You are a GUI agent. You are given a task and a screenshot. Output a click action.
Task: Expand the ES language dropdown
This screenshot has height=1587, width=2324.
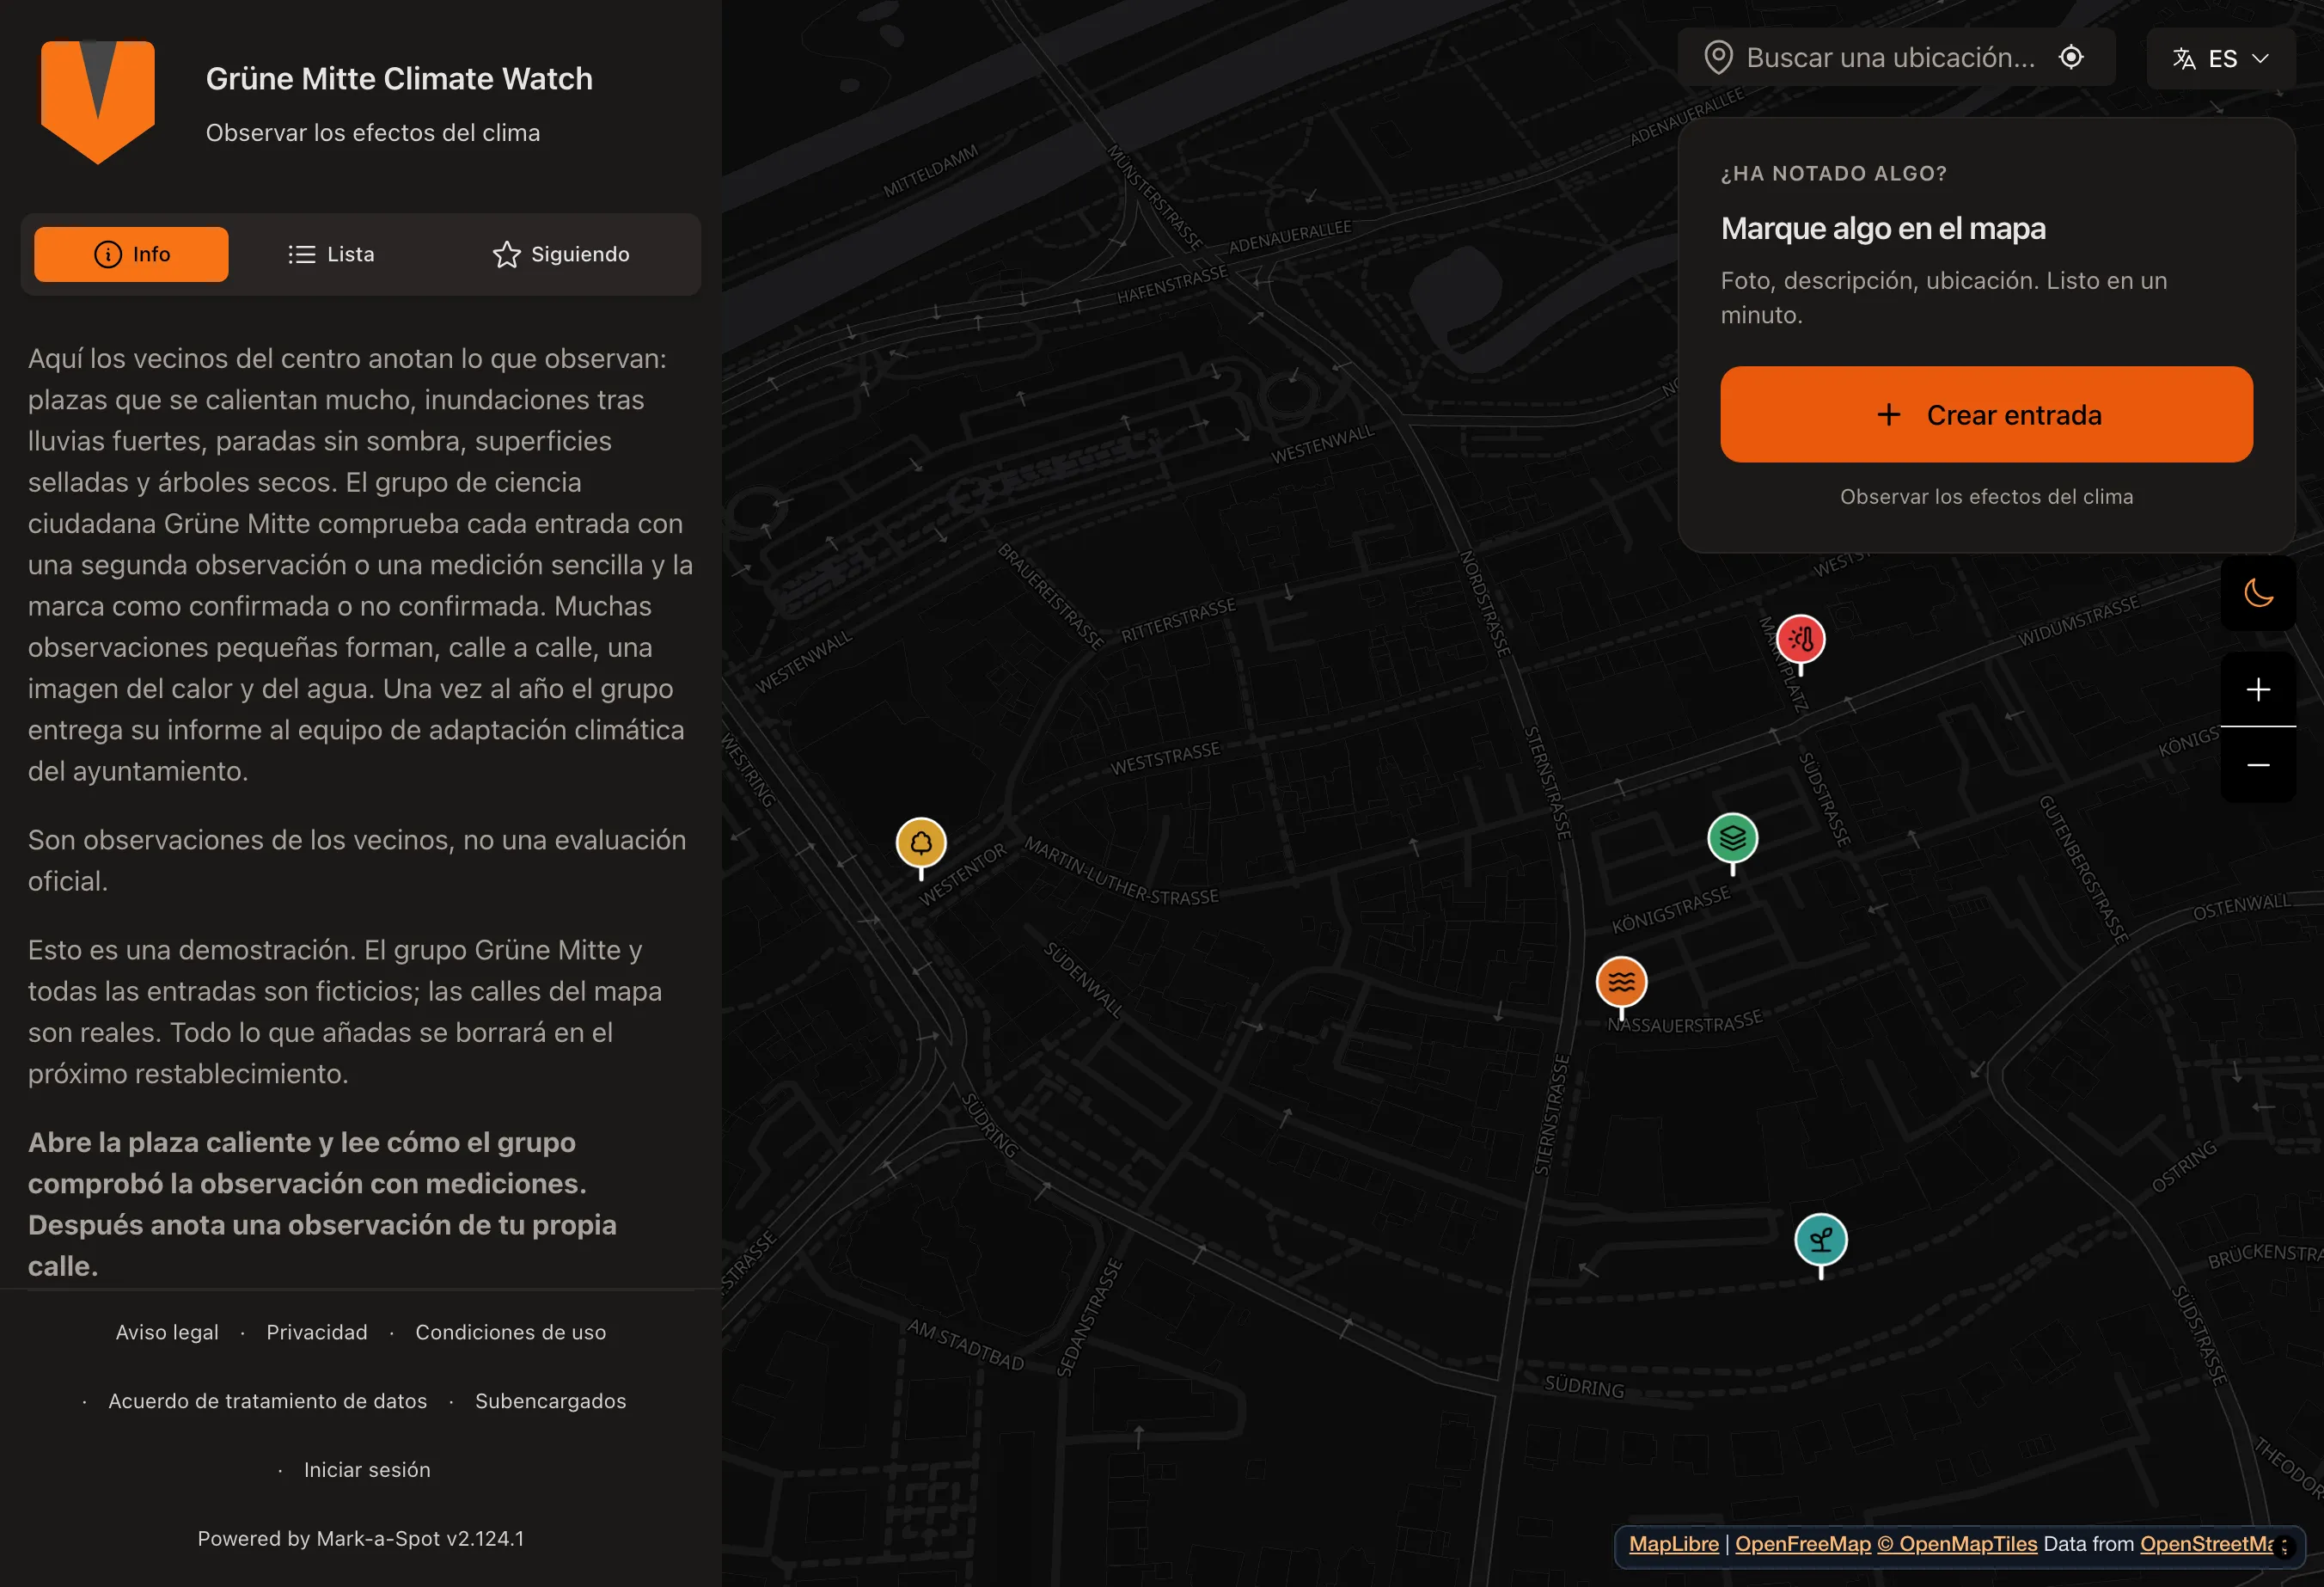(2220, 58)
